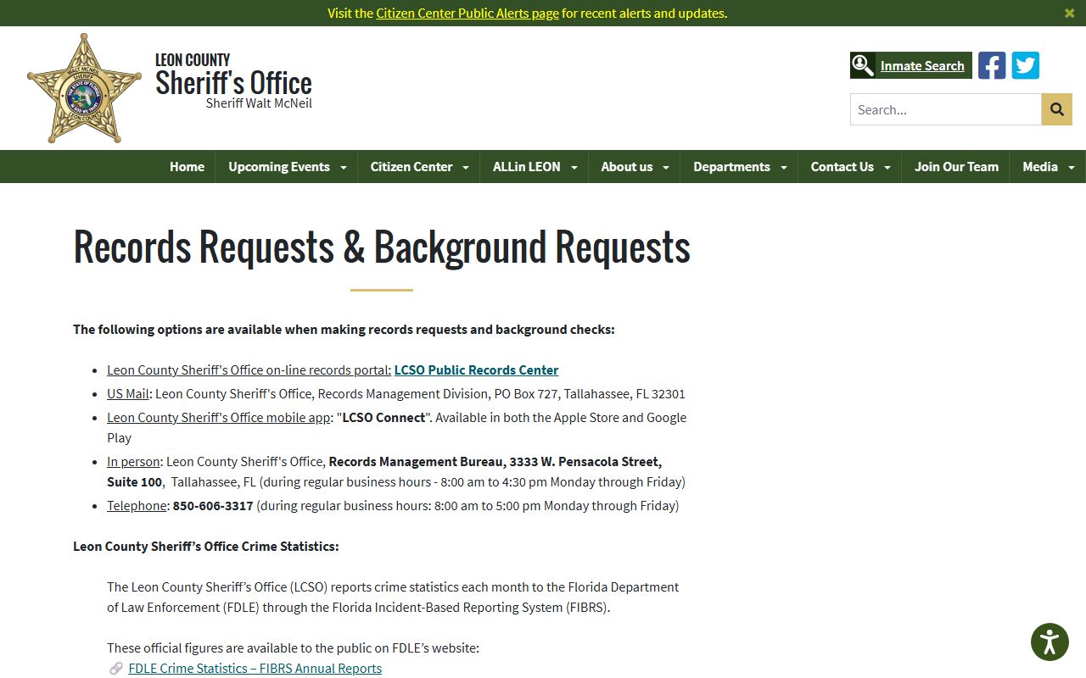Open the Citizen Center Public Alerts page link

467,13
